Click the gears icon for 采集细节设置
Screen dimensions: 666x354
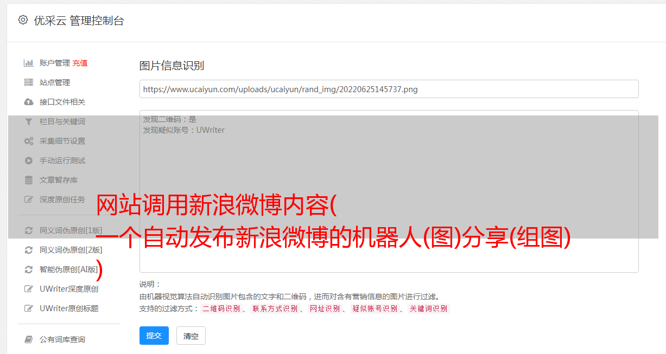[29, 141]
